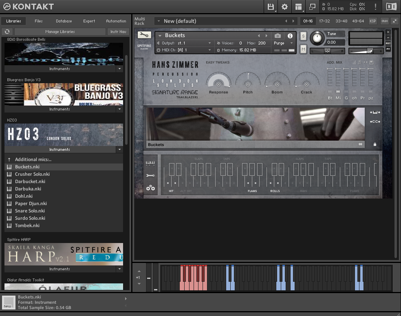Toggle the Mi microphone chip
The height and width of the screenshot is (316, 401).
click(338, 91)
